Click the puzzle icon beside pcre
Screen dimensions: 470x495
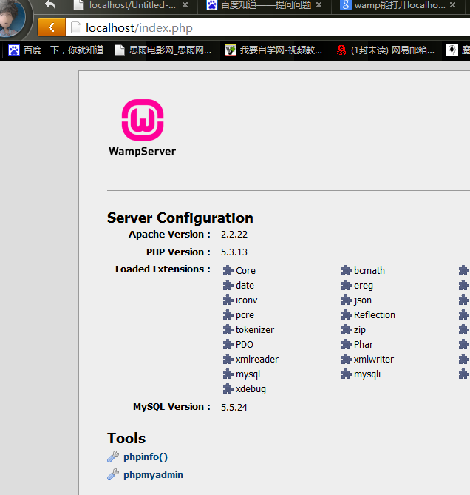click(228, 314)
